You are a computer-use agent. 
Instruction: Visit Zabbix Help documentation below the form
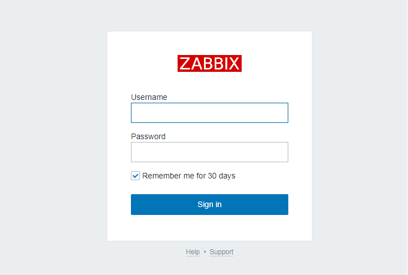193,252
